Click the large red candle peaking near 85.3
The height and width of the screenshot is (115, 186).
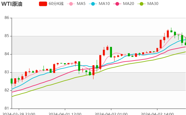coord(168,34)
